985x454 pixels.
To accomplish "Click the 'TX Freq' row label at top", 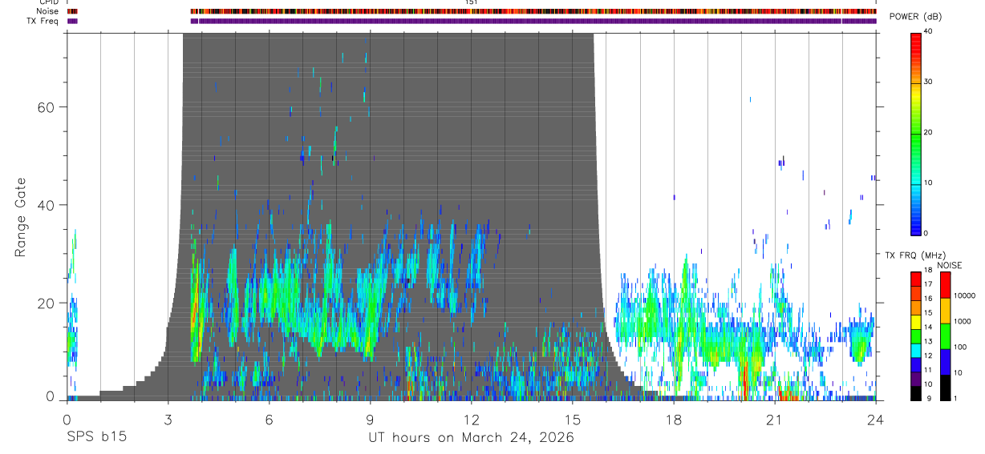I will pyautogui.click(x=43, y=21).
